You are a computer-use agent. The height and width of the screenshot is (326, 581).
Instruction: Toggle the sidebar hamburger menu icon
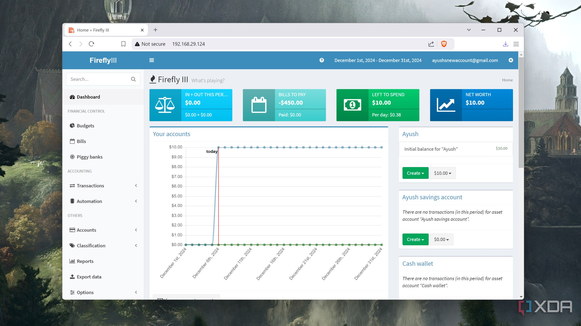[151, 60]
